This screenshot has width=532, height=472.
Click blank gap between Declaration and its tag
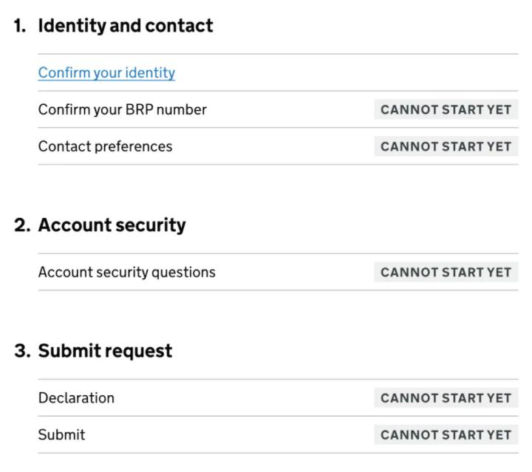244,397
